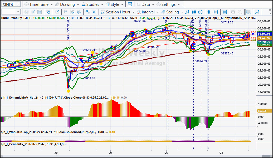Click the chart annotation bubble icon

[x=72, y=12]
